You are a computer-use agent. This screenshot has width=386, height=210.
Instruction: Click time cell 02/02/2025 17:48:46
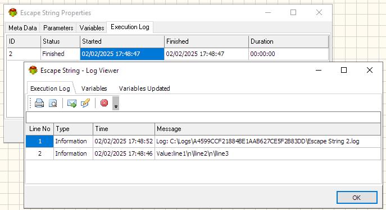124,153
